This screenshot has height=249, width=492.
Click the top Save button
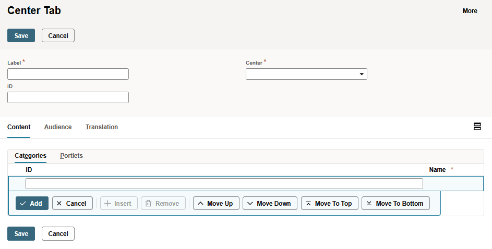click(21, 35)
